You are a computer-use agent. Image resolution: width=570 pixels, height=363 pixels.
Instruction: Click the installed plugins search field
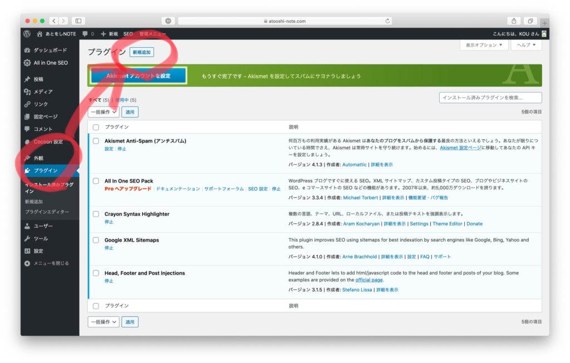click(x=490, y=98)
